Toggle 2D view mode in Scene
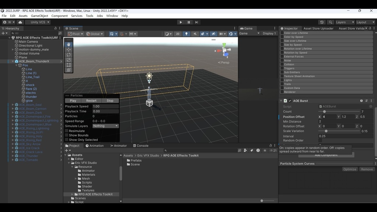Image resolution: width=377 pixels, height=212 pixels. click(178, 34)
